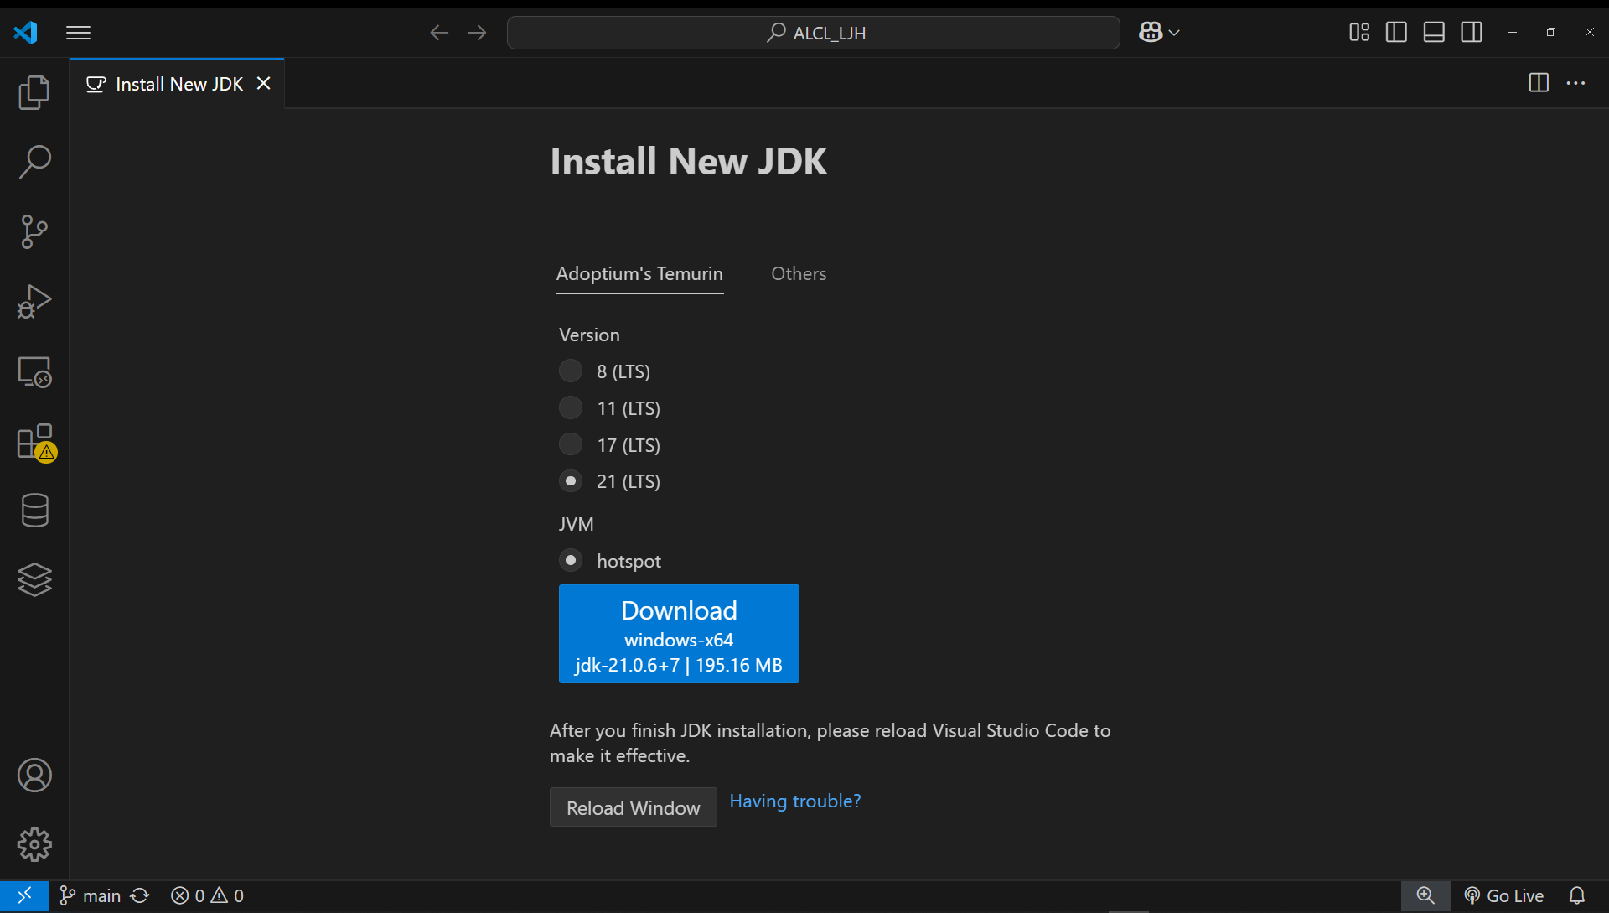Switch to the Others tab
This screenshot has height=913, width=1609.
coord(799,273)
